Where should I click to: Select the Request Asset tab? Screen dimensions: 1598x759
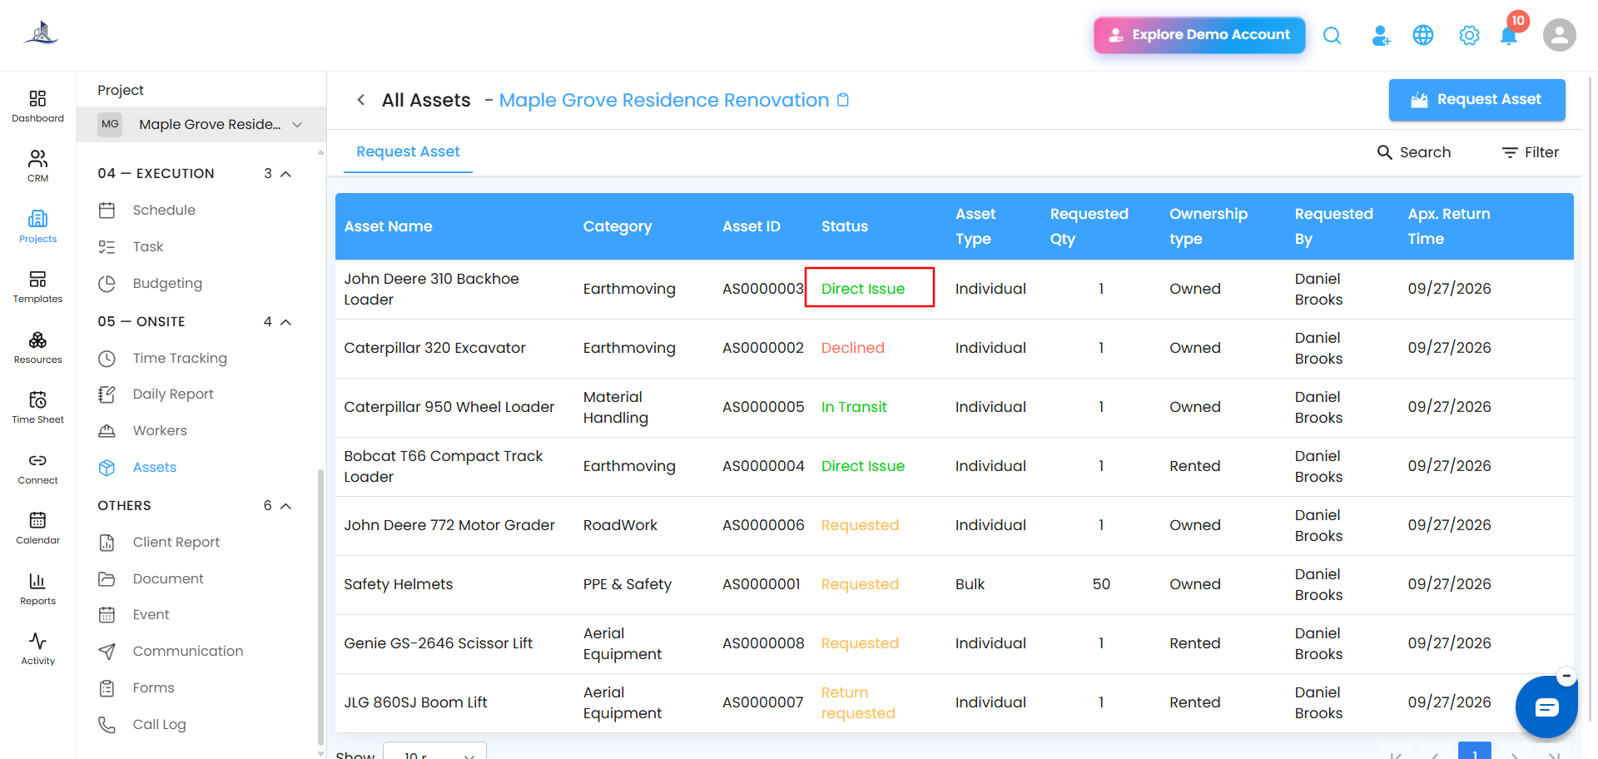point(408,151)
